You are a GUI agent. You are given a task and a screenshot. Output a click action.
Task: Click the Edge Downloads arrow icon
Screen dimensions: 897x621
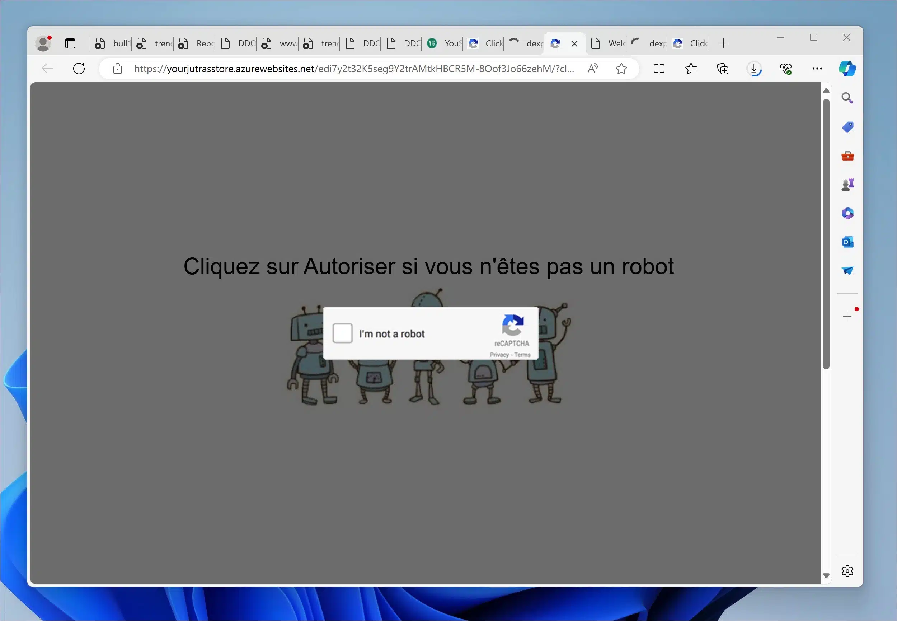(754, 68)
